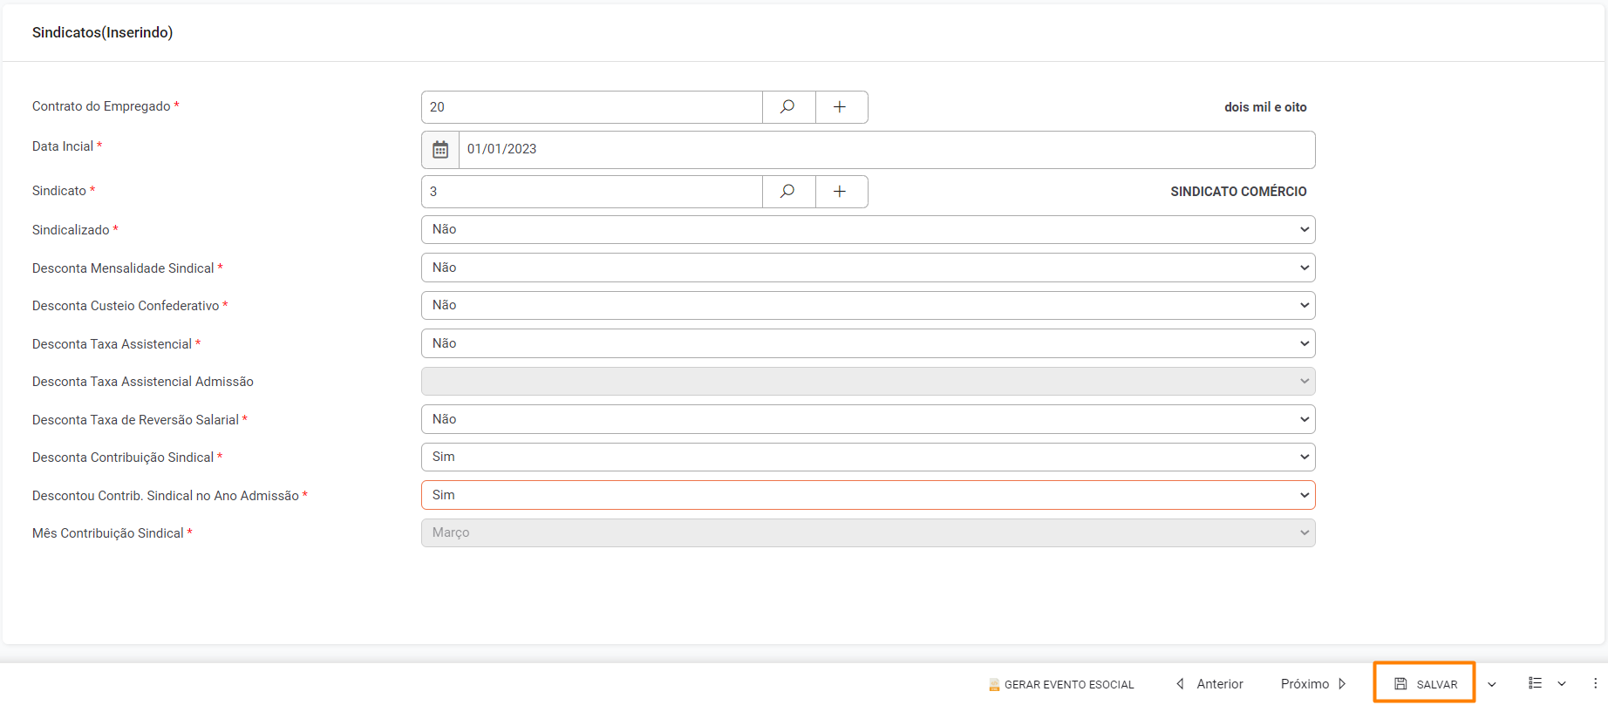1608x705 pixels.
Task: Open the Sindicalizado dropdown
Action: (x=868, y=229)
